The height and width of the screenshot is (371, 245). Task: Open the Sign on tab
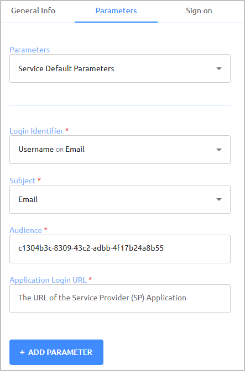click(199, 11)
